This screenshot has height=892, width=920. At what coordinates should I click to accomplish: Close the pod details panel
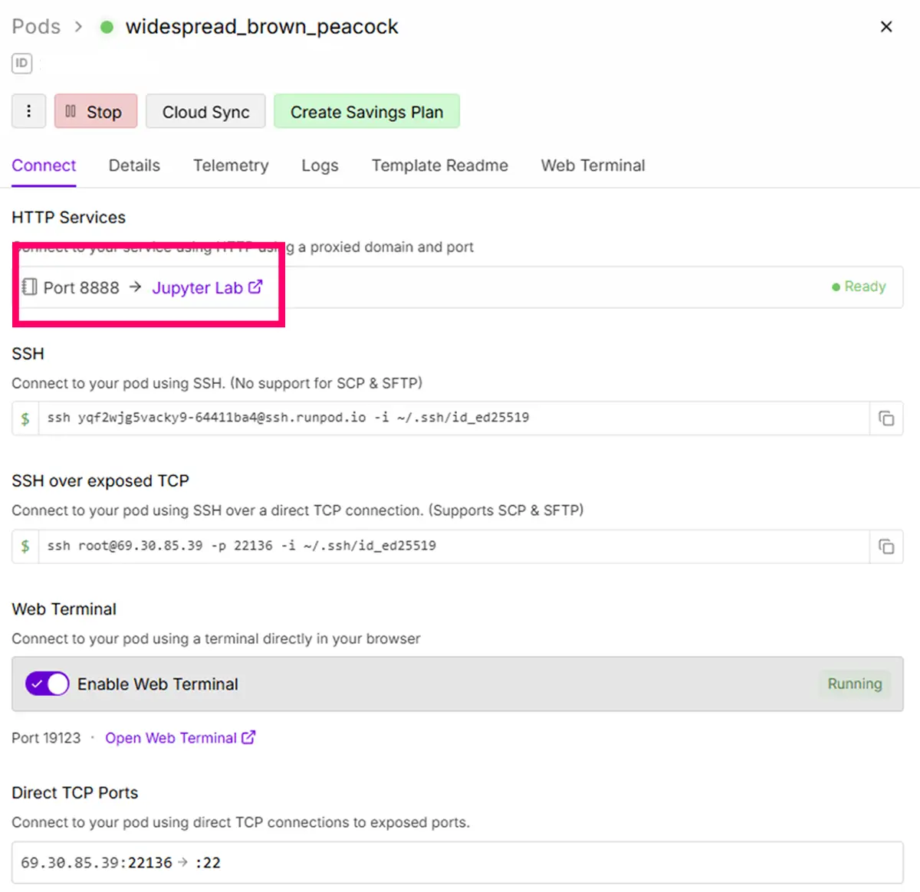click(x=886, y=27)
